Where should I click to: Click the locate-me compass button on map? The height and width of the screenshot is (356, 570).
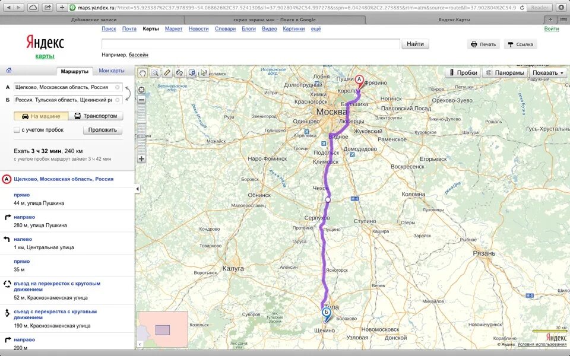(141, 90)
